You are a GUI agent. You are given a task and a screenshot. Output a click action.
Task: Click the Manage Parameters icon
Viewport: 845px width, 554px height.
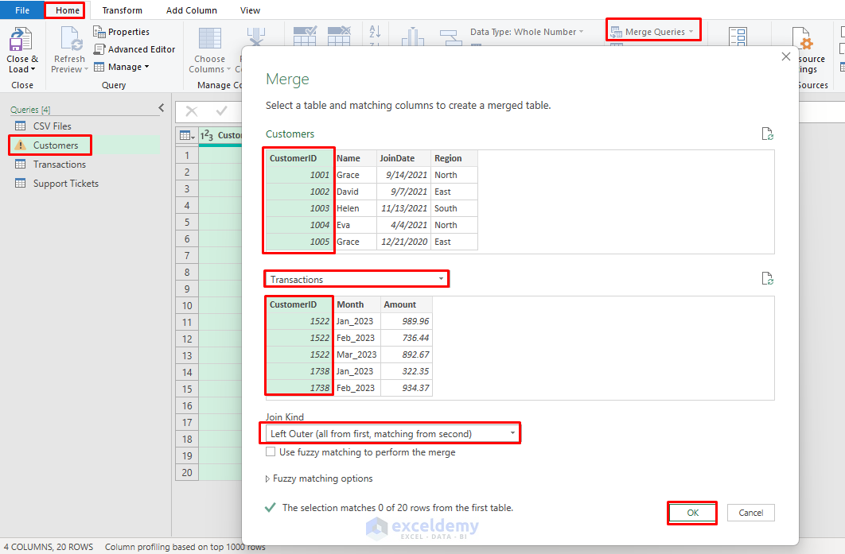click(x=738, y=37)
